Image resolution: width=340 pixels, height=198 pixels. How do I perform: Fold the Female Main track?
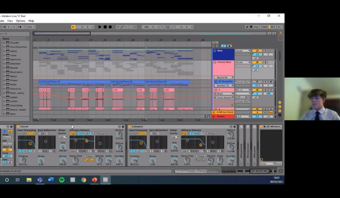[x=215, y=62]
